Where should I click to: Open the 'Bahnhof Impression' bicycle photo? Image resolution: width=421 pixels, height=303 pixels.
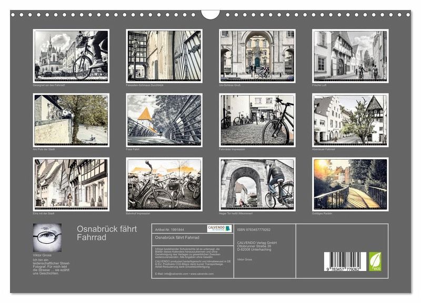pyautogui.click(x=164, y=184)
